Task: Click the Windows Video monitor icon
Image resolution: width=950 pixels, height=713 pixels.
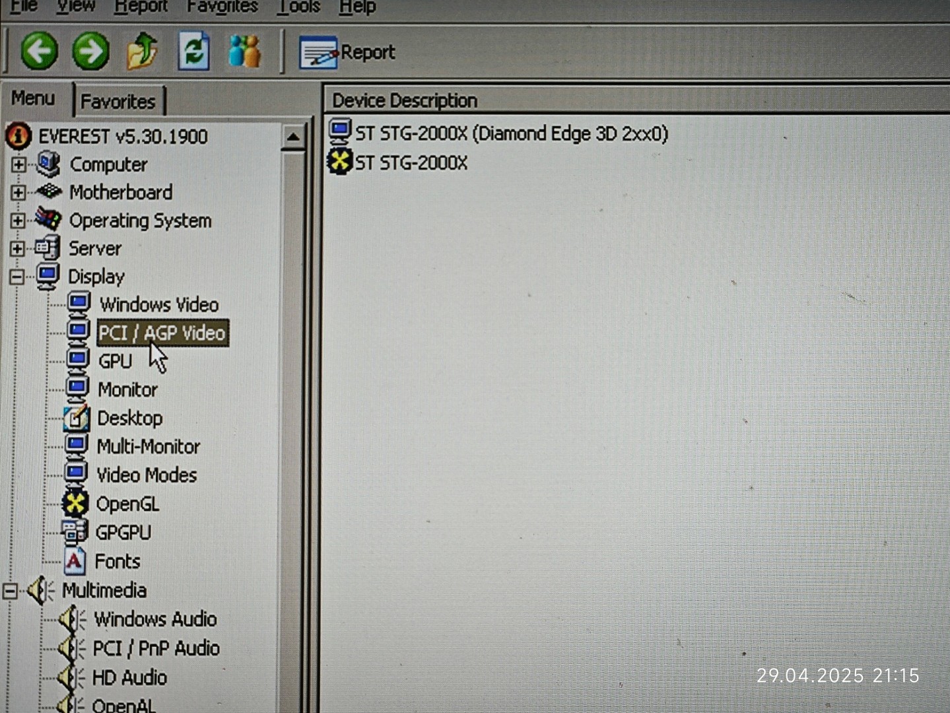Action: [x=79, y=304]
